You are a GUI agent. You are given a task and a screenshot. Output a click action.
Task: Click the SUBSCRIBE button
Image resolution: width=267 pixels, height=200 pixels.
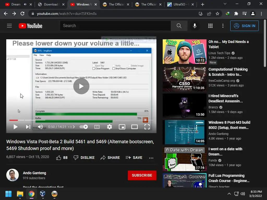pos(142,175)
